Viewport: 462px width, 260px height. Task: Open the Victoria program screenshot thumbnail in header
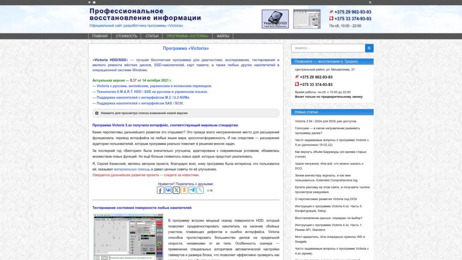307,19
